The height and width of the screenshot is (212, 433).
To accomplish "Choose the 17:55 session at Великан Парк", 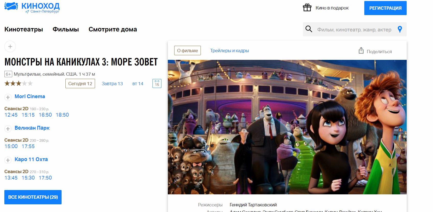I will point(28,146).
